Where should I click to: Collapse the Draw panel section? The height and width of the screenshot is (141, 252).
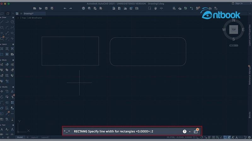point(1,18)
